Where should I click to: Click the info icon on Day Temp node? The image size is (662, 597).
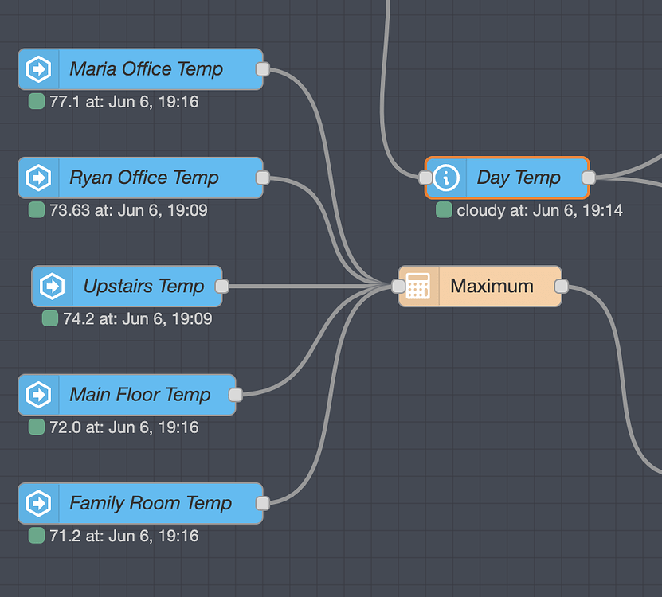[445, 178]
